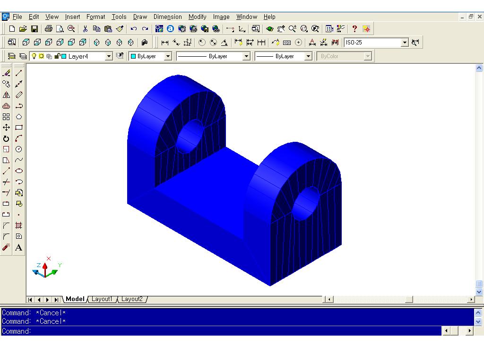This screenshot has width=484, height=363.
Task: Toggle Layer4 freeze/thaw sun icon
Action: point(42,56)
